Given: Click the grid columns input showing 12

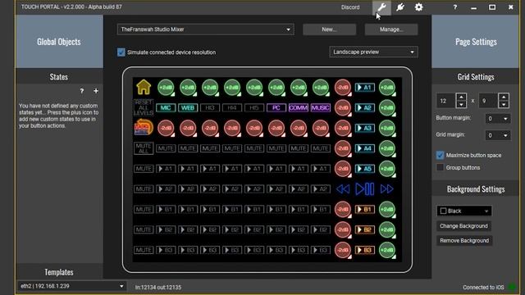Looking at the screenshot, I should click(x=446, y=101).
